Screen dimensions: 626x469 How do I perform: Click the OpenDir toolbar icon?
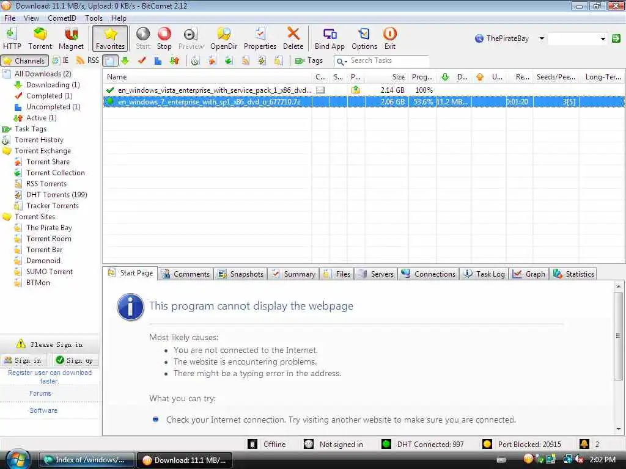point(224,38)
